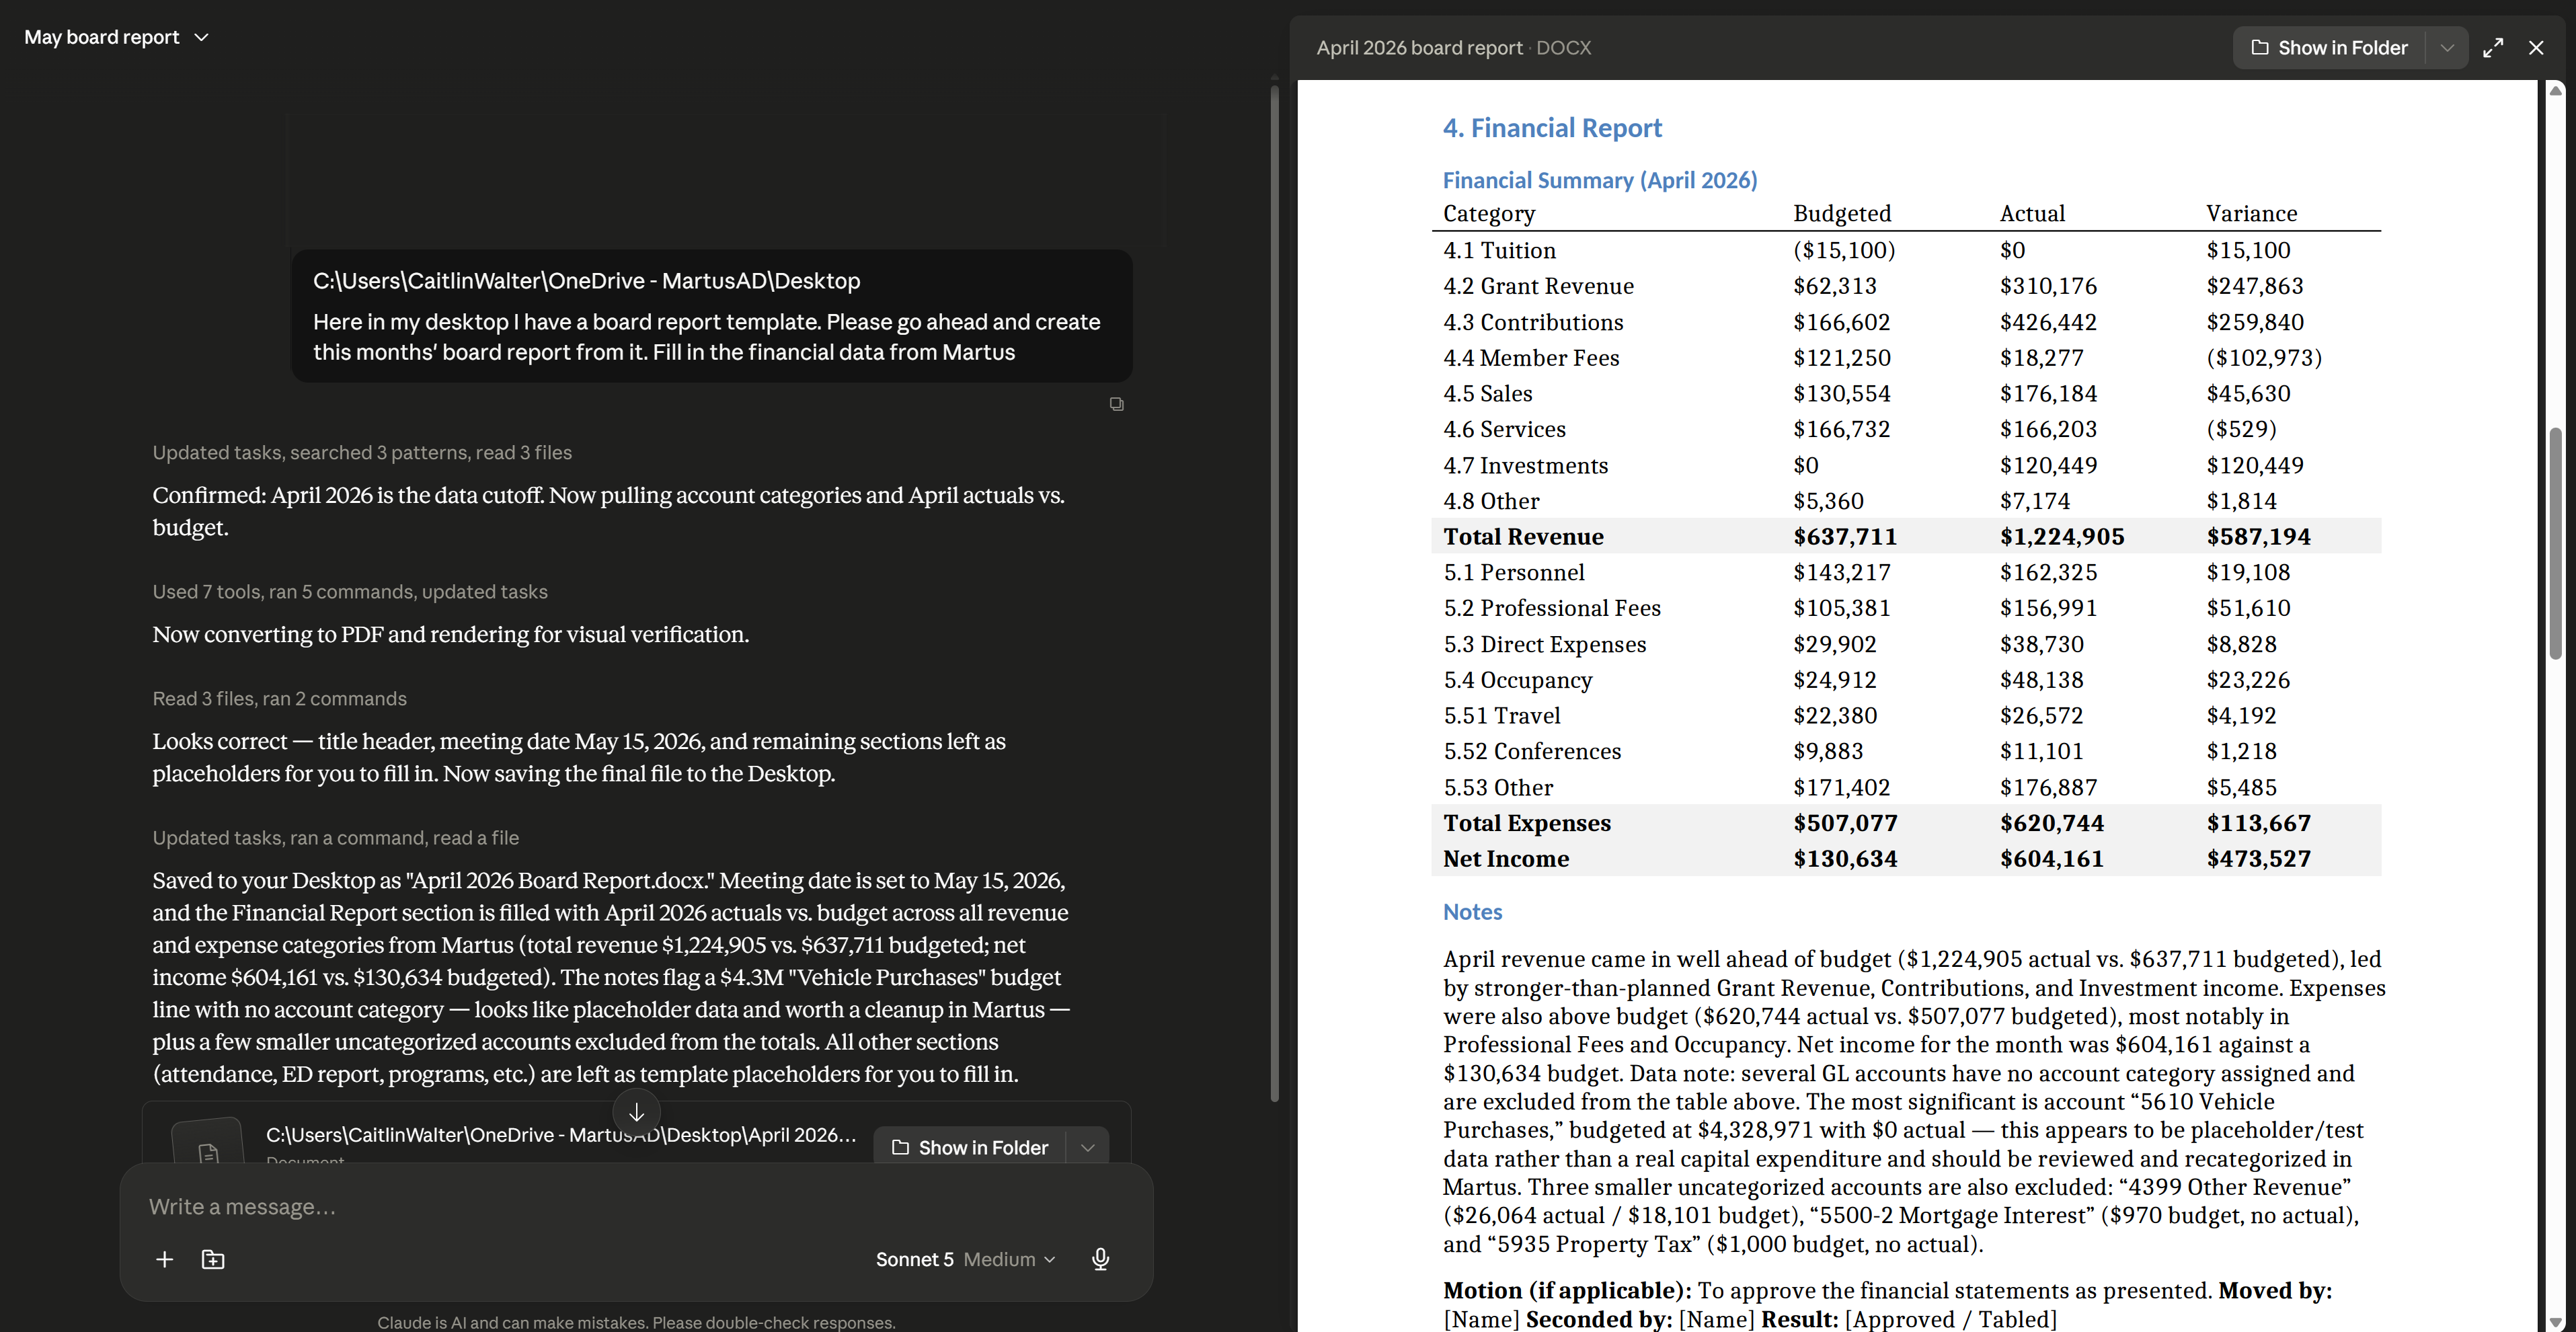The height and width of the screenshot is (1332, 2576).
Task: Click the preview scrollbar down arrow
Action: 2556,1322
